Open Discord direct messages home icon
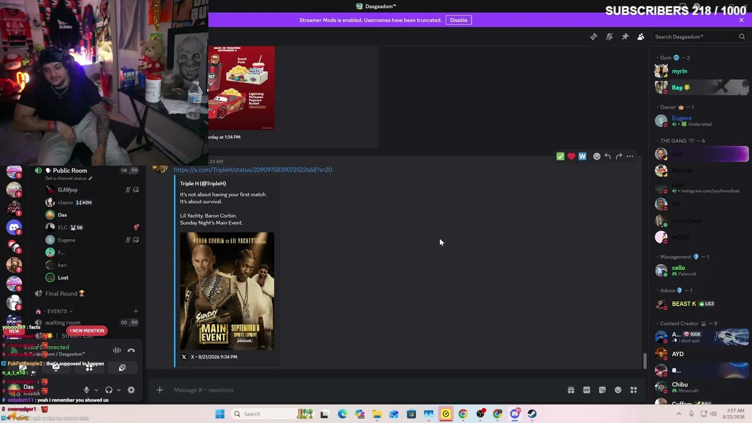The height and width of the screenshot is (423, 752). [14, 227]
